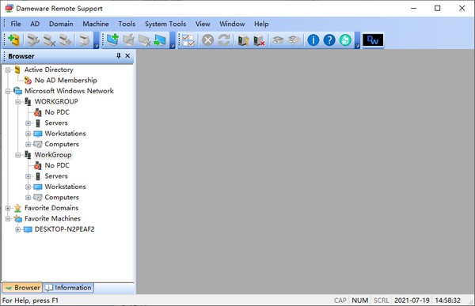Collapse the mixed-case WorkGroup node

coord(18,155)
